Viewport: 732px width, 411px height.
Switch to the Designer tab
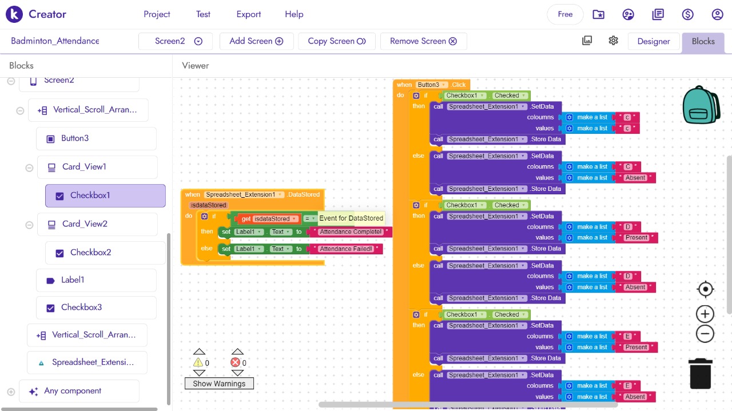coord(653,41)
